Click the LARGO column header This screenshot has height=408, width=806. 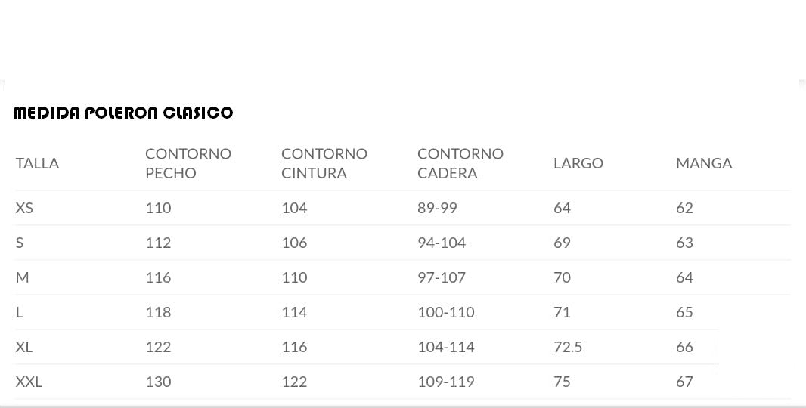point(578,163)
